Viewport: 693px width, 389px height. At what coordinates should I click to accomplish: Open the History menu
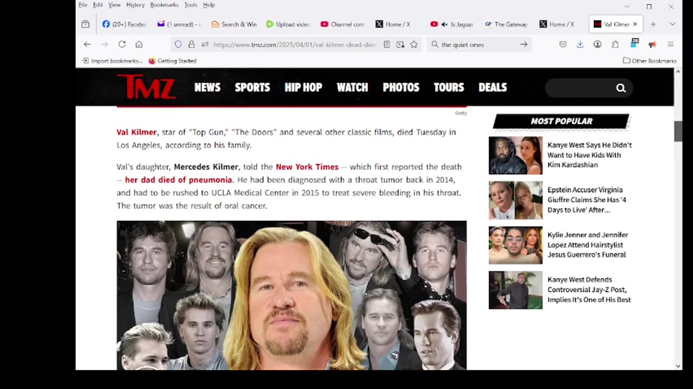(135, 5)
